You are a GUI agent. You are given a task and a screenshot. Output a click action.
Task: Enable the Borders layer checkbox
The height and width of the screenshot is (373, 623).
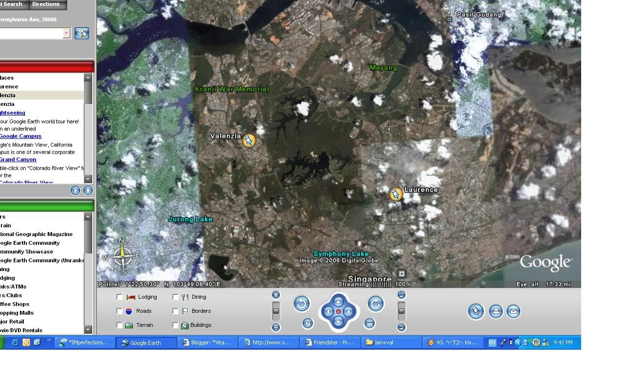pyautogui.click(x=176, y=311)
